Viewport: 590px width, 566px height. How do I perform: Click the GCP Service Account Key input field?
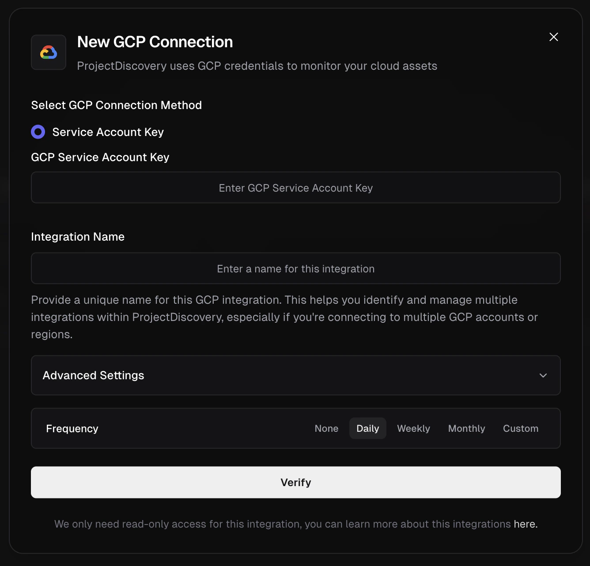(295, 188)
